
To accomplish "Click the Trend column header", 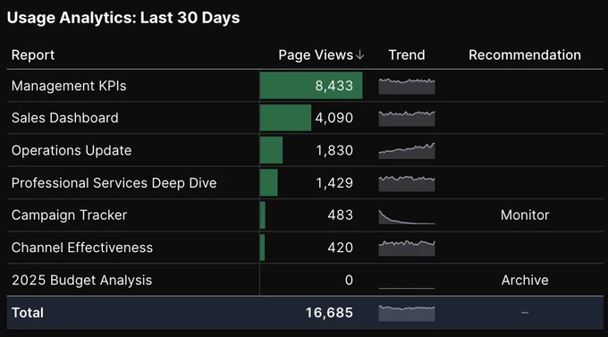I will tap(407, 55).
